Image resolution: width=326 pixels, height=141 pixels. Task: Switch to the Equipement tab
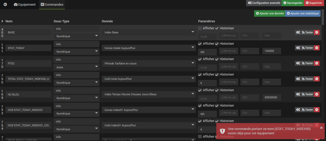(25, 5)
